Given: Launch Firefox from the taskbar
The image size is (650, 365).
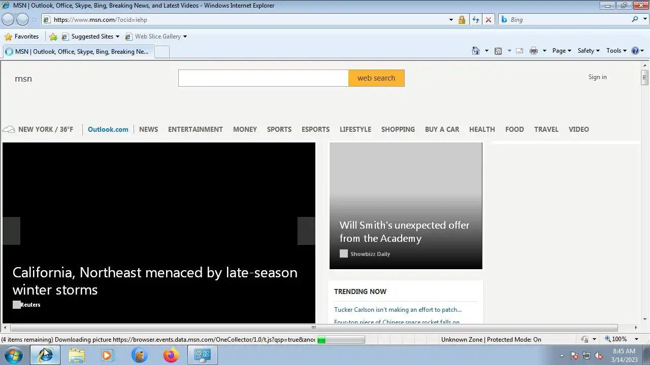Looking at the screenshot, I should 171,355.
